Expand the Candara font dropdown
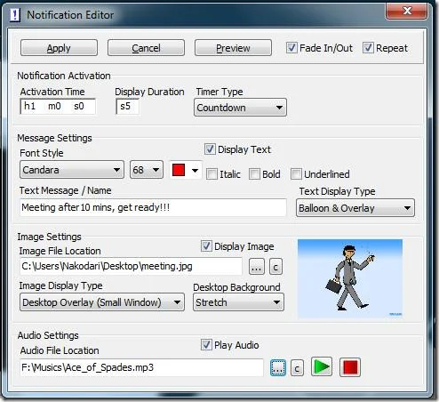Image resolution: width=439 pixels, height=402 pixels. click(72, 170)
